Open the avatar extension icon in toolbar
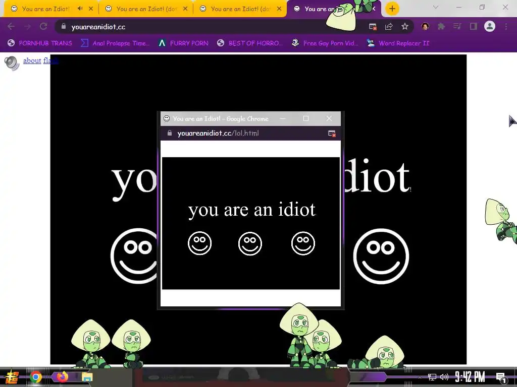The image size is (517, 387). (425, 26)
